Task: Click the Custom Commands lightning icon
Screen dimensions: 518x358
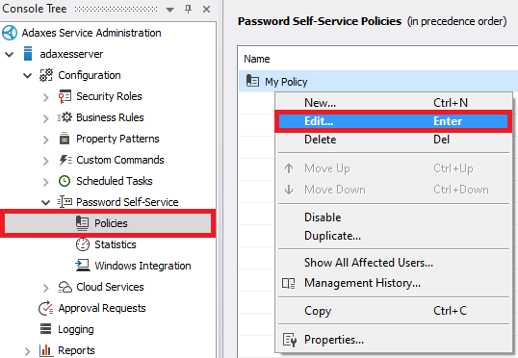Action: point(65,160)
